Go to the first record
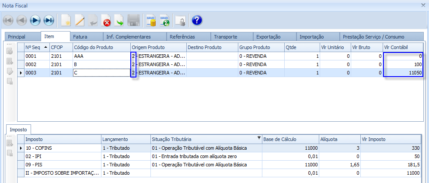 [8, 20]
